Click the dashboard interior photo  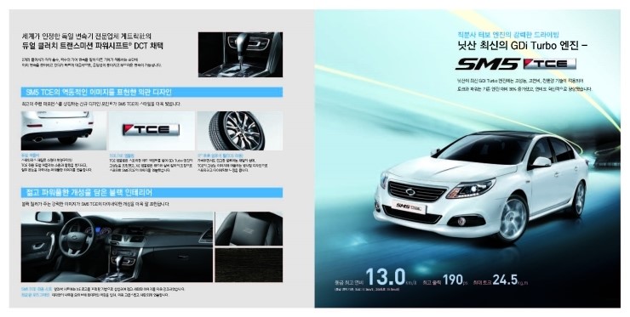click(117, 246)
